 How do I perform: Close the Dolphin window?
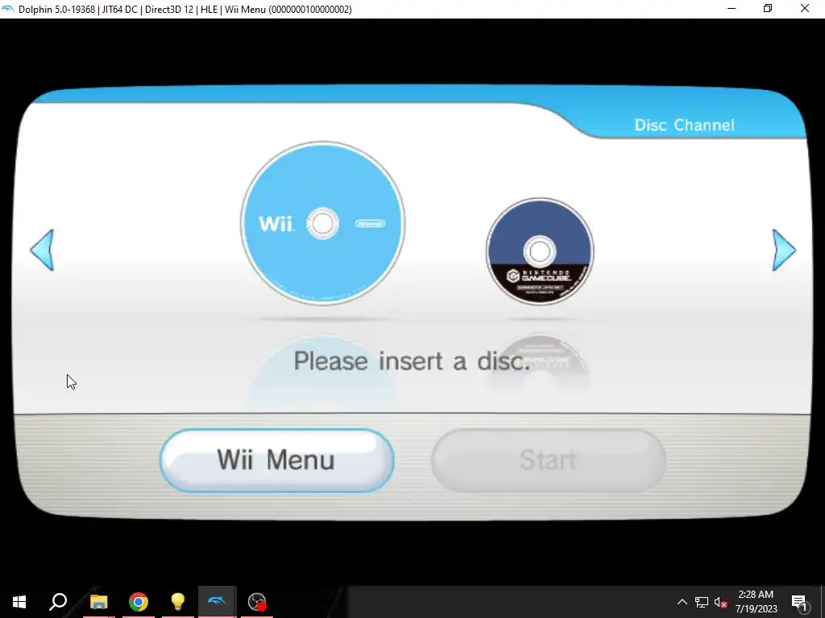[805, 9]
